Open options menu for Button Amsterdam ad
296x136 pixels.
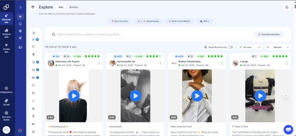coord(222,63)
